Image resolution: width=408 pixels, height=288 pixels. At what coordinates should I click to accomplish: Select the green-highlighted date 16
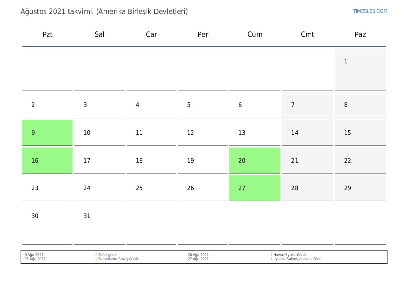tap(47, 161)
